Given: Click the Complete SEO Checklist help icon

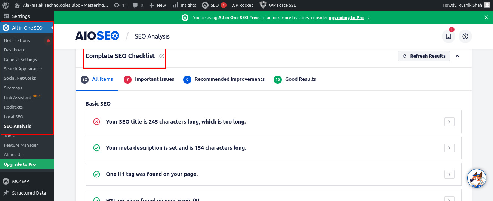Looking at the screenshot, I should [x=162, y=56].
